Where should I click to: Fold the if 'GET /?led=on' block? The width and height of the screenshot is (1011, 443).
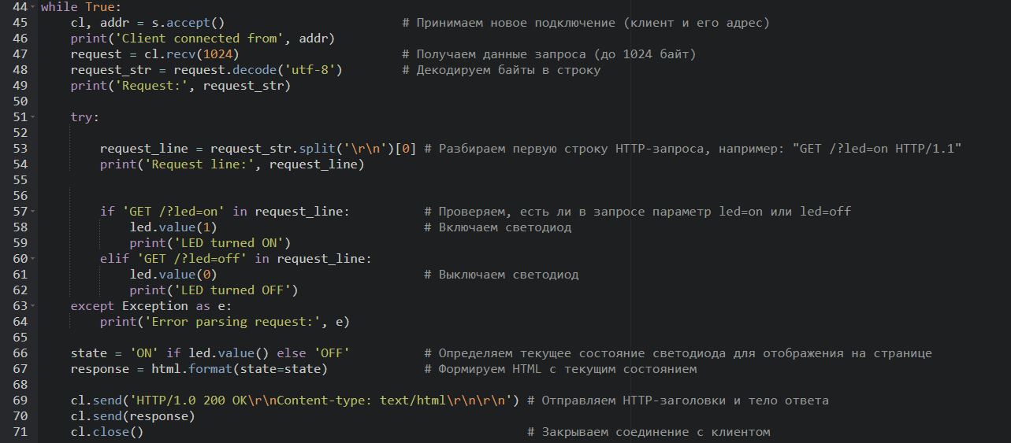pos(33,212)
